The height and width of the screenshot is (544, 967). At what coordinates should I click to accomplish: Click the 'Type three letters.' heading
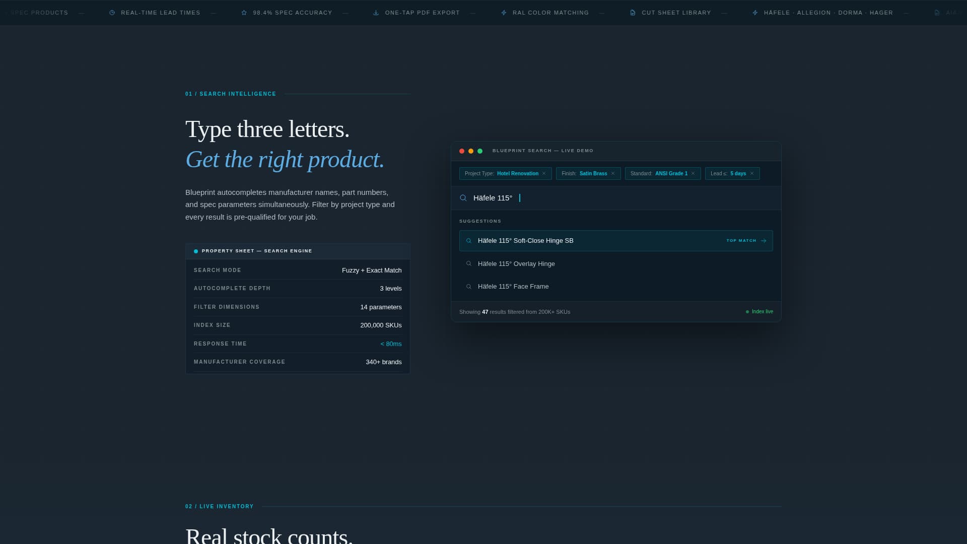click(x=267, y=129)
